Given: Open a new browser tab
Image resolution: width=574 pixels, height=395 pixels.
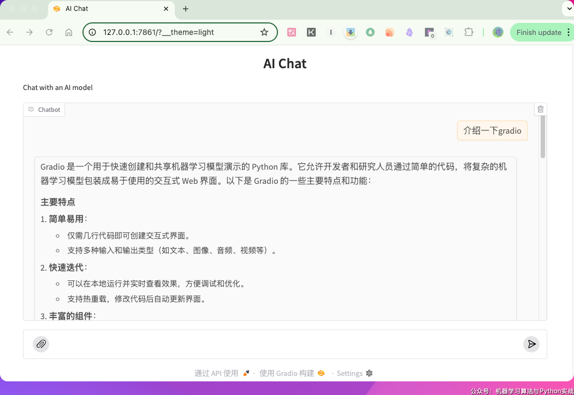Looking at the screenshot, I should click(186, 9).
